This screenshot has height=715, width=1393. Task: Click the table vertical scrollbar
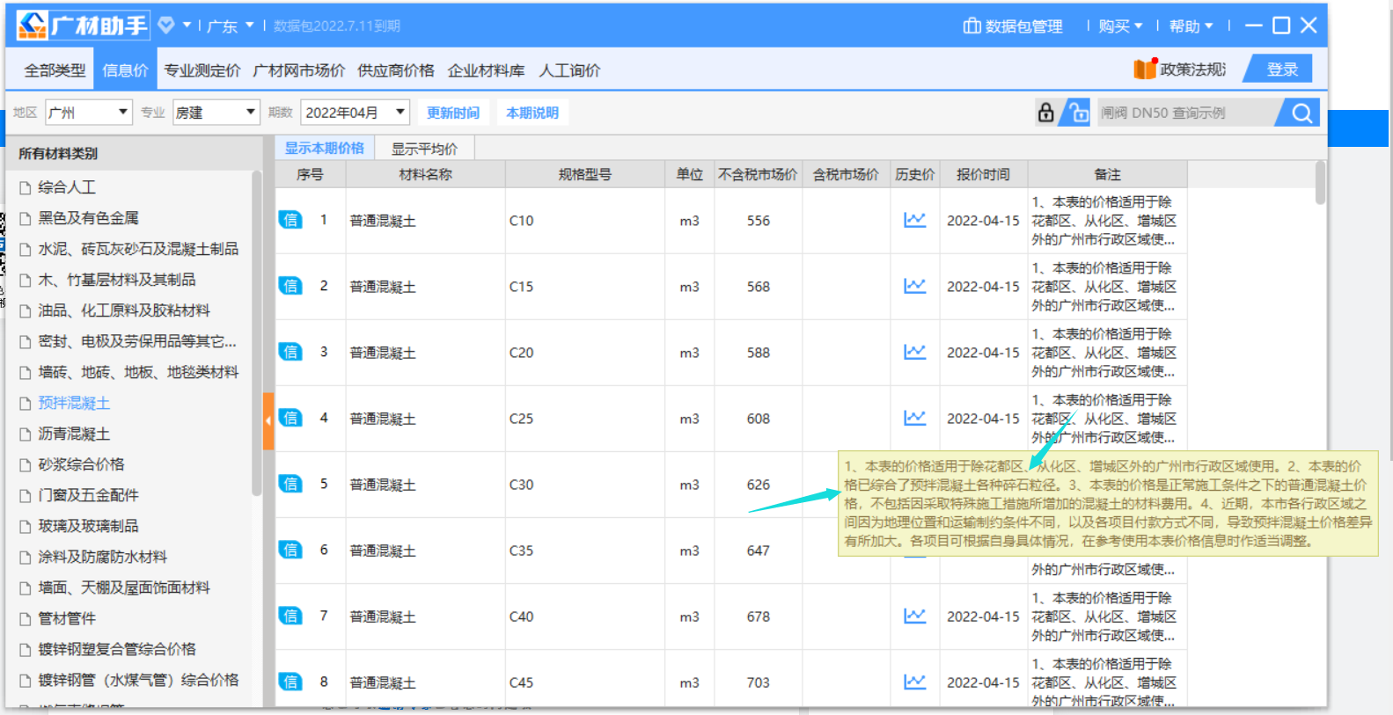pyautogui.click(x=1320, y=183)
